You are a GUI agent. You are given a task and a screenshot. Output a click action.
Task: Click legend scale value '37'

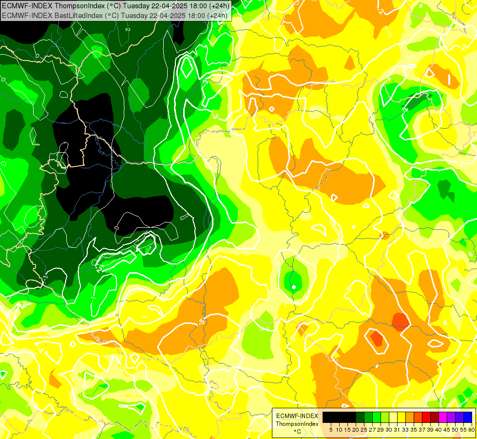[x=422, y=430]
